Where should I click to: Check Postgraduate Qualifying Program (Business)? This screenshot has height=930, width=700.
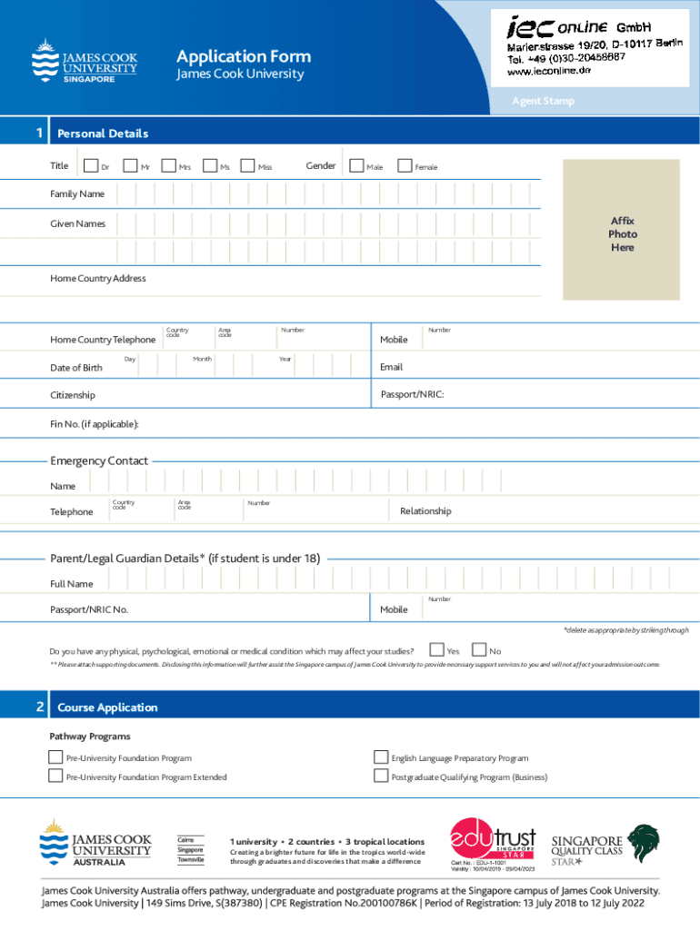point(381,776)
